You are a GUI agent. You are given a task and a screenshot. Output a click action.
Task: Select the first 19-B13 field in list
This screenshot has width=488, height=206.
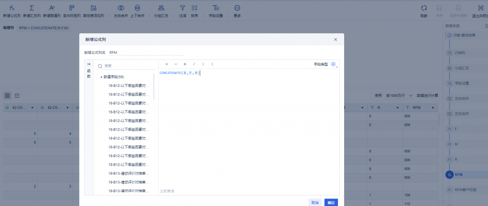[129, 173]
